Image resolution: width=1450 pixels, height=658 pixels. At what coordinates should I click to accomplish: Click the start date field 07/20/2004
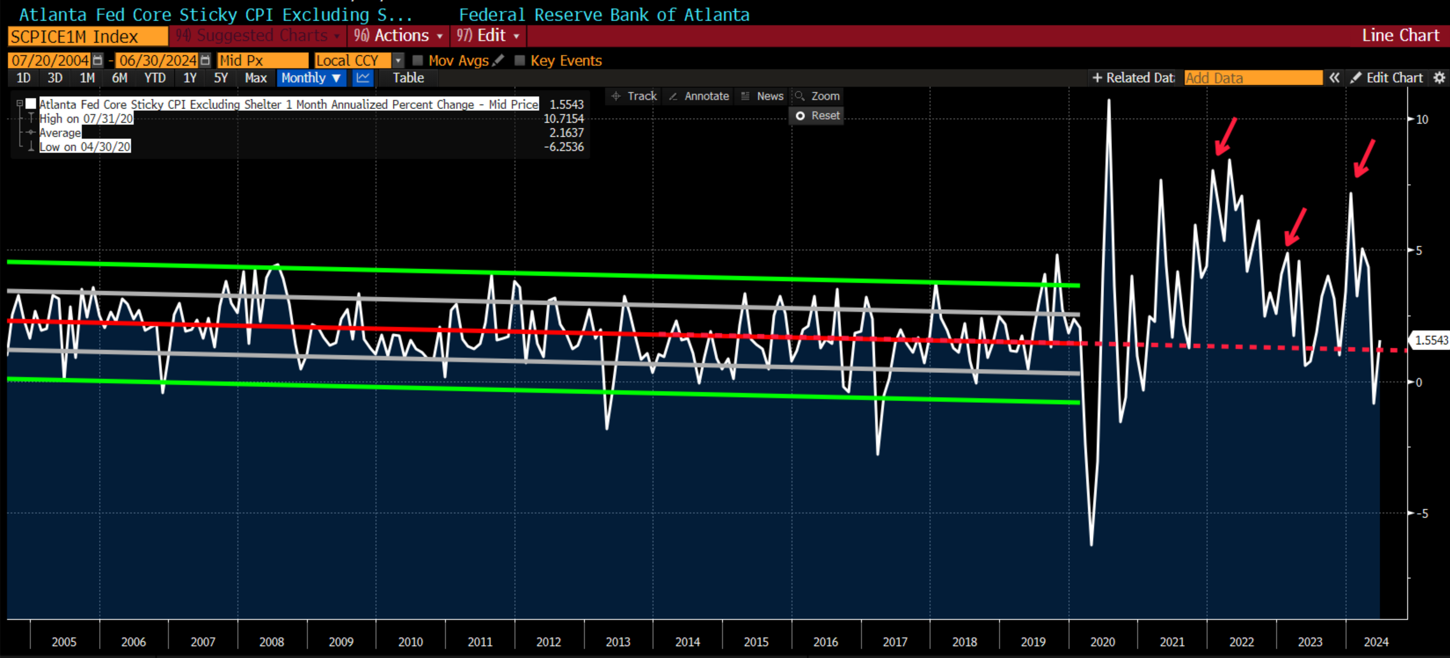50,60
